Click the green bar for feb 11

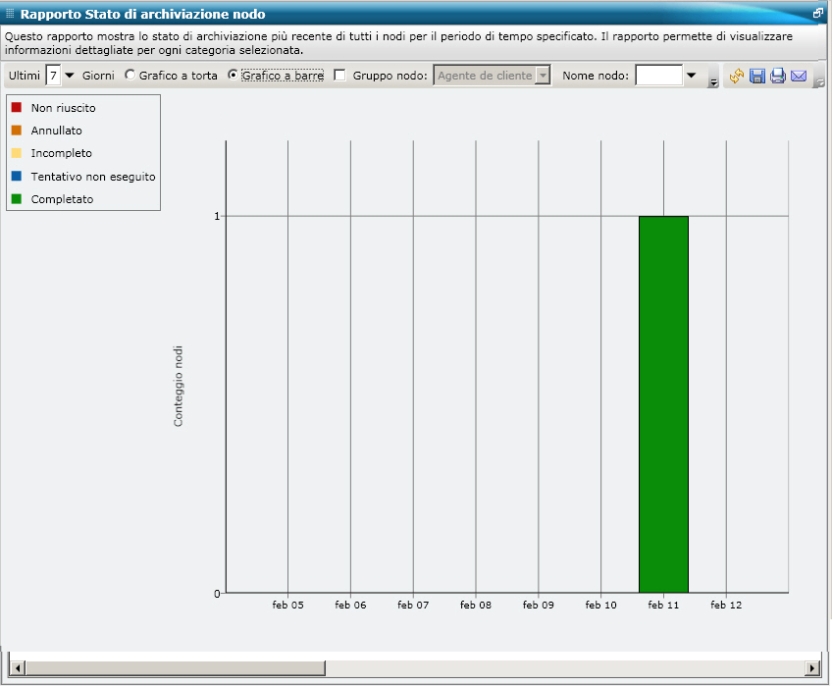point(663,404)
